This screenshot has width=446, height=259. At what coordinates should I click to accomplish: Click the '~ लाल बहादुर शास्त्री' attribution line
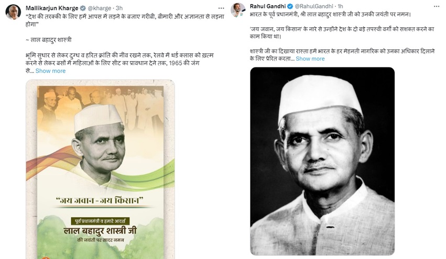[48, 40]
